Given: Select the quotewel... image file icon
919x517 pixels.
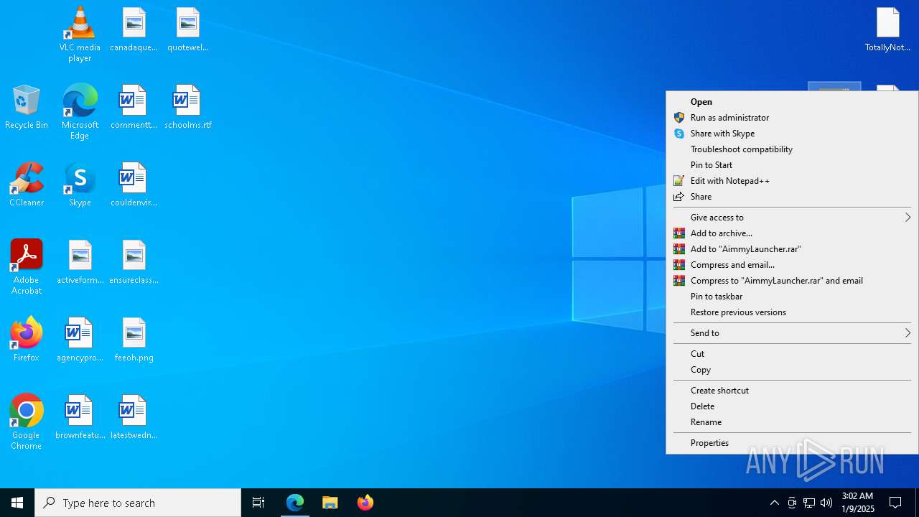Looking at the screenshot, I should coord(187,29).
